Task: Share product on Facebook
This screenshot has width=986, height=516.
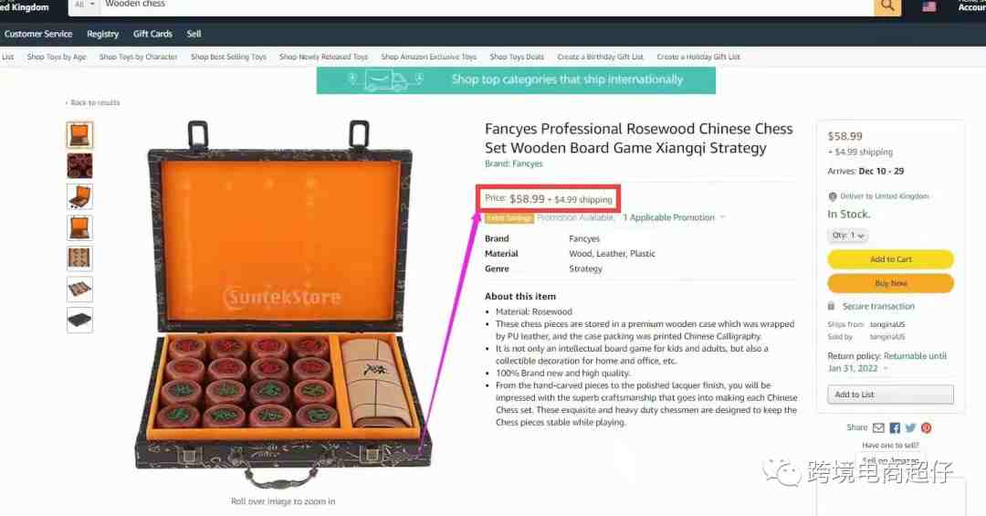Action: tap(895, 428)
